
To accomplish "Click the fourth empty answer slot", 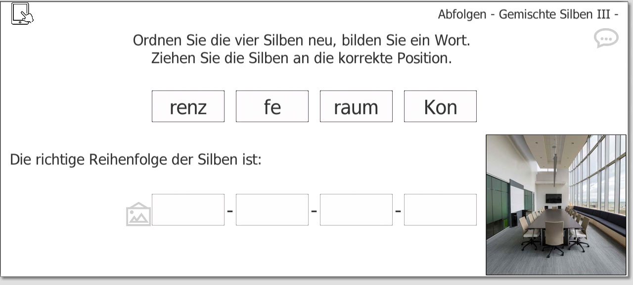I will pos(440,210).
